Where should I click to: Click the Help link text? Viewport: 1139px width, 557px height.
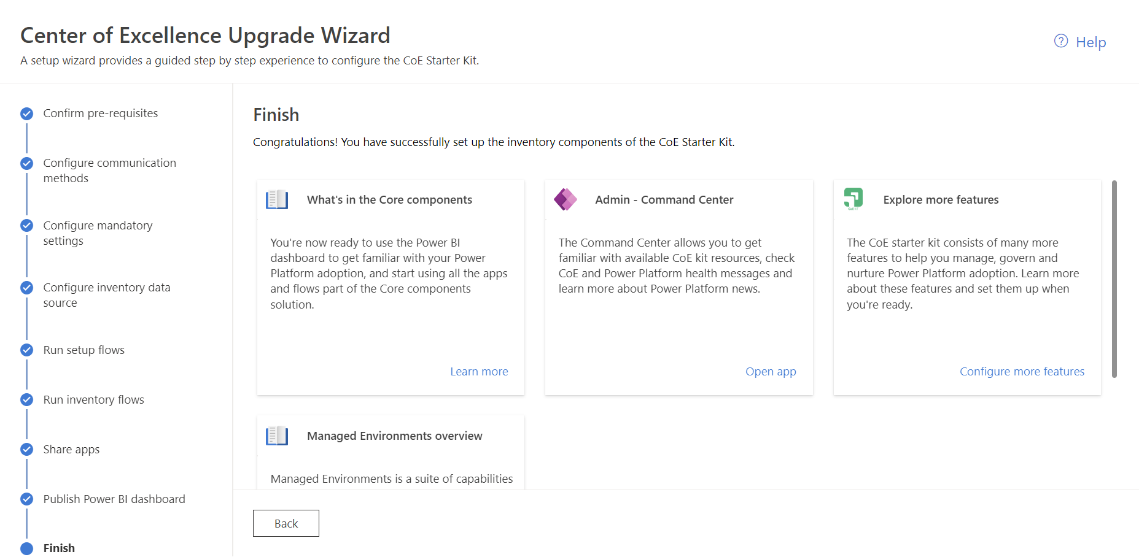point(1090,42)
